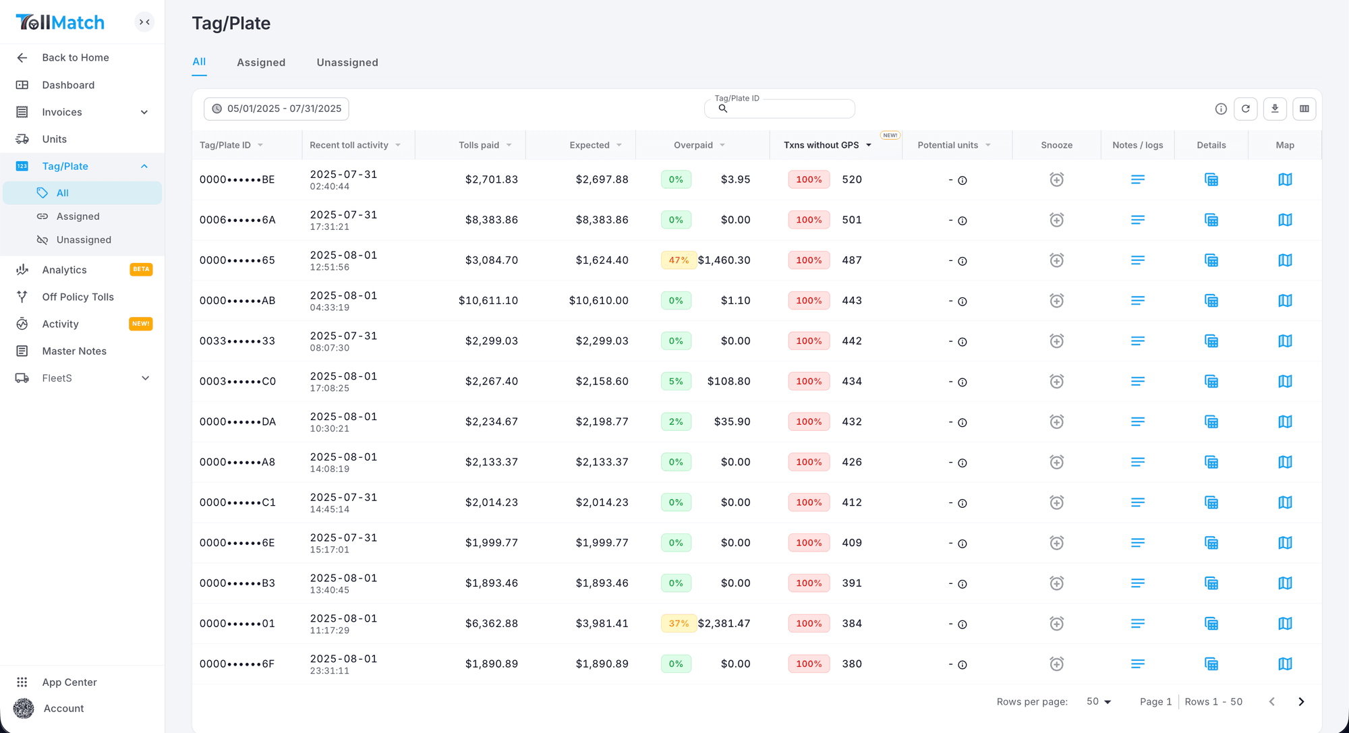Snooze the 0000••••••BE row
1349x733 pixels.
click(1057, 179)
